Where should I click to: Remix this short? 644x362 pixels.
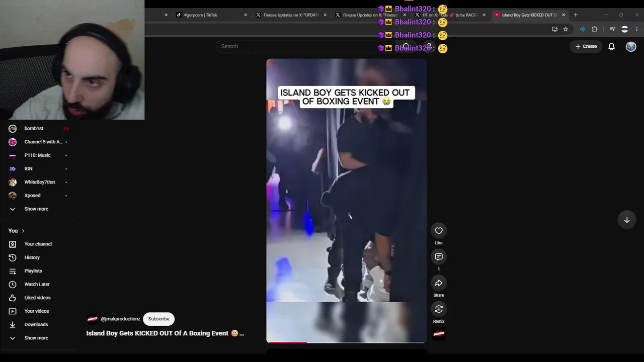(x=439, y=309)
